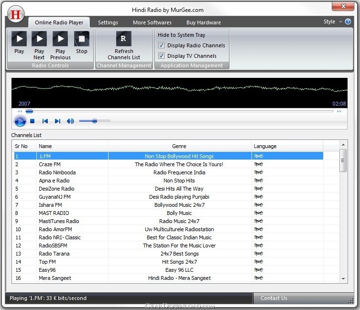The width and height of the screenshot is (360, 310).
Task: Click the channel list scroll down arrow
Action: pos(343,278)
